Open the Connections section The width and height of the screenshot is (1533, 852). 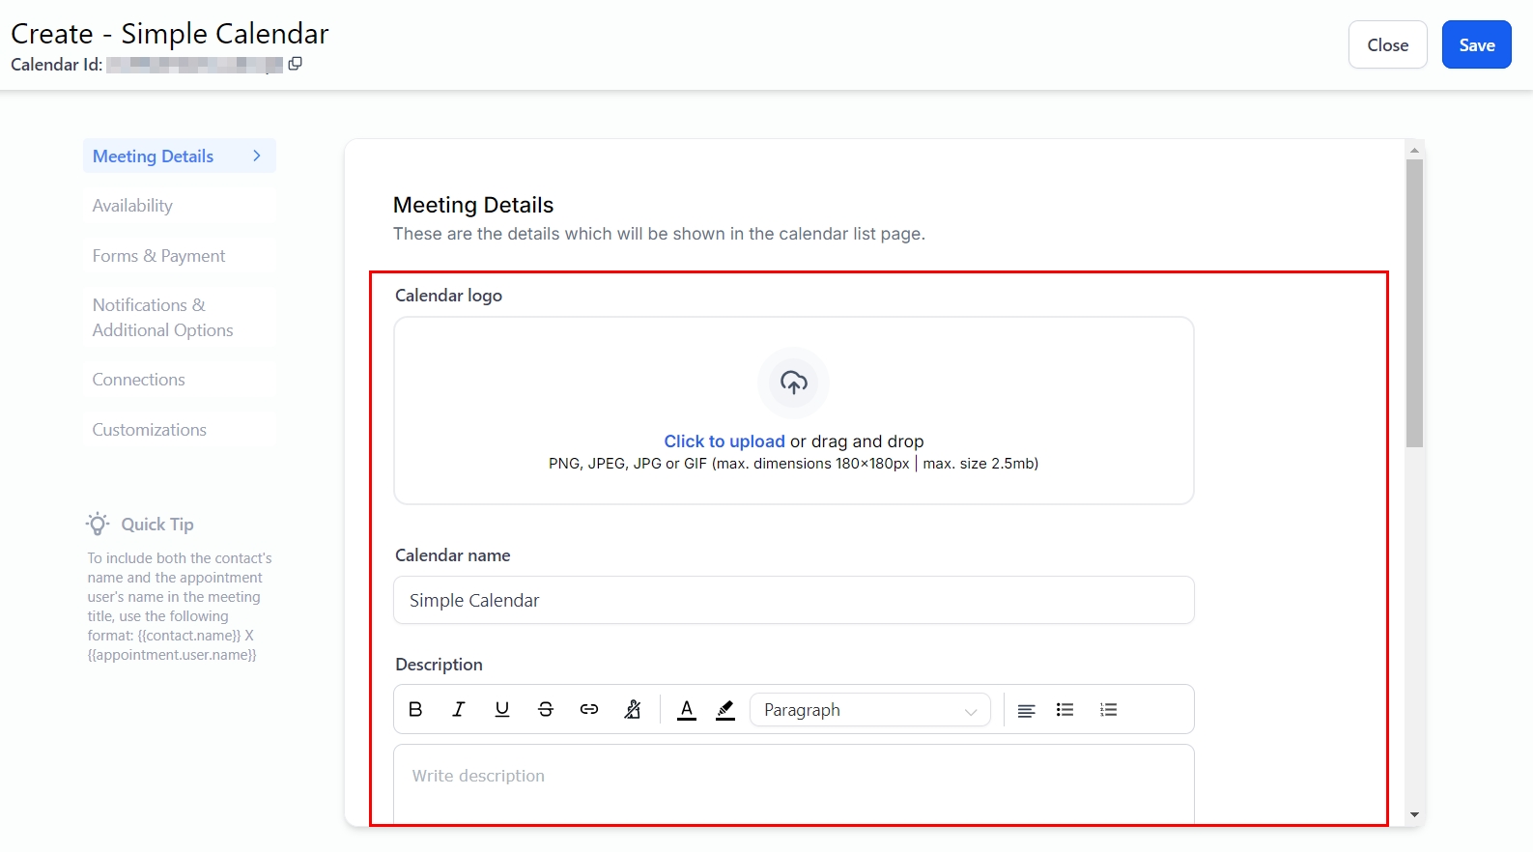[x=139, y=380]
